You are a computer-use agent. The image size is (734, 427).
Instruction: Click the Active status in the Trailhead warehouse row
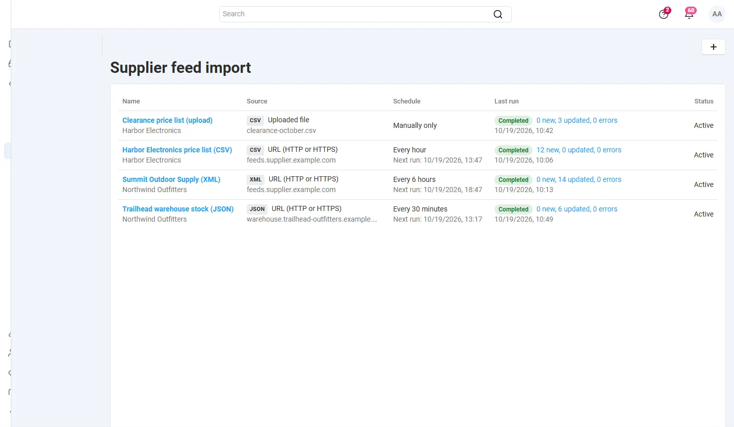704,214
